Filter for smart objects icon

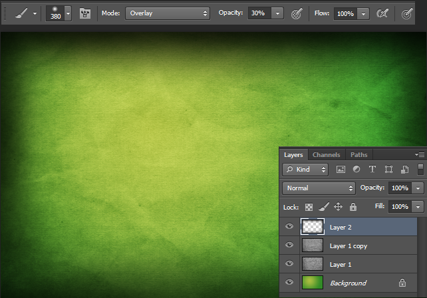point(404,170)
